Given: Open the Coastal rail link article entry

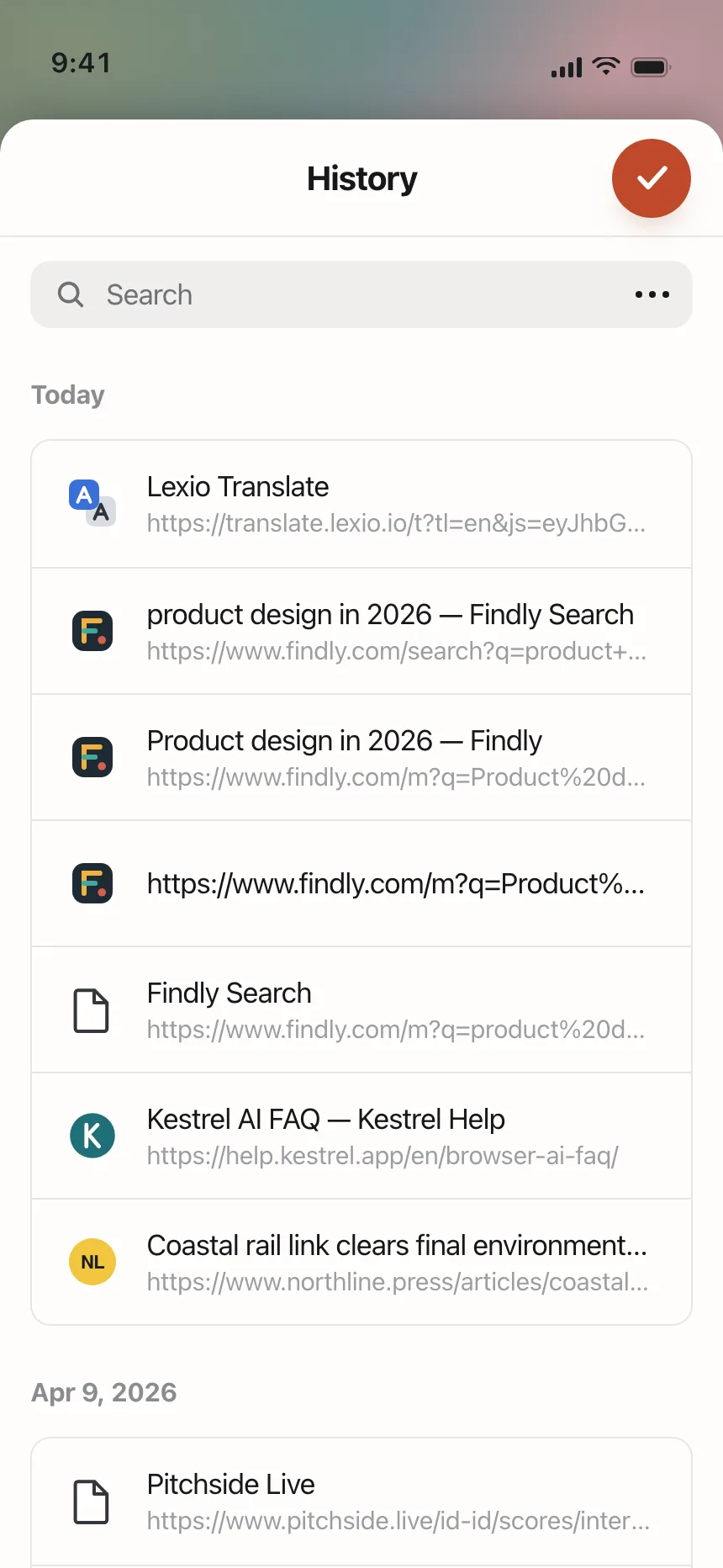Looking at the screenshot, I should (361, 1262).
